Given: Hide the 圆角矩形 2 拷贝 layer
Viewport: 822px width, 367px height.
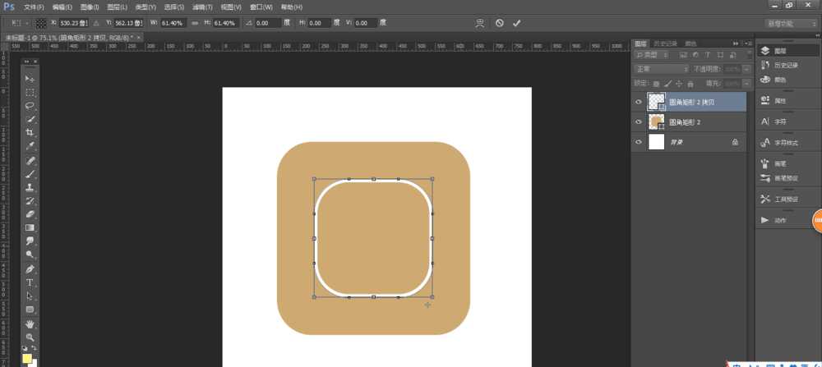Looking at the screenshot, I should [x=639, y=102].
